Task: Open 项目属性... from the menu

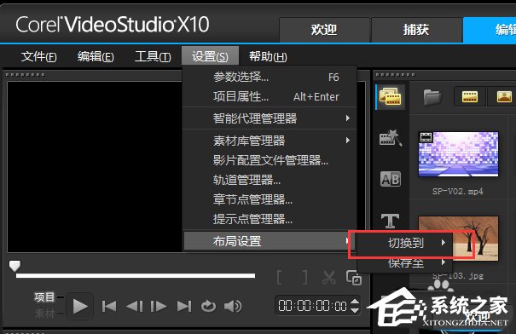Action: pos(270,96)
